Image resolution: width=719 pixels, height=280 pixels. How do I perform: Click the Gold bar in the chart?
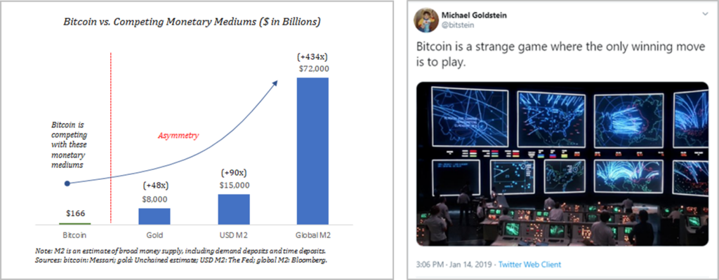[154, 216]
